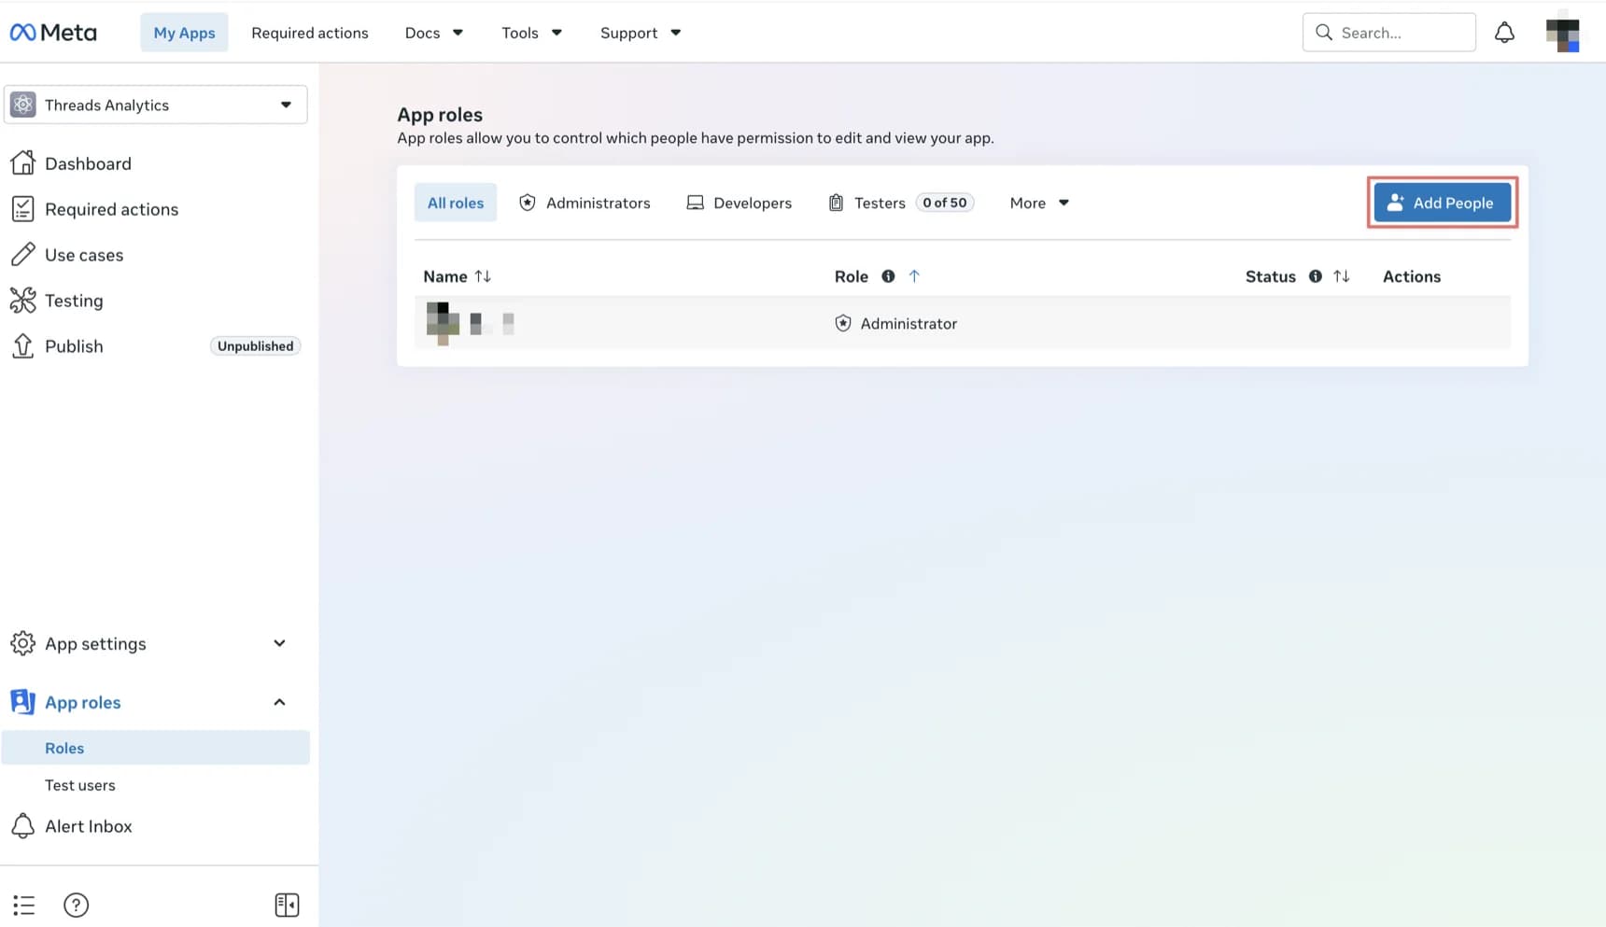Open the Publish page
This screenshot has width=1606, height=927.
(x=74, y=346)
